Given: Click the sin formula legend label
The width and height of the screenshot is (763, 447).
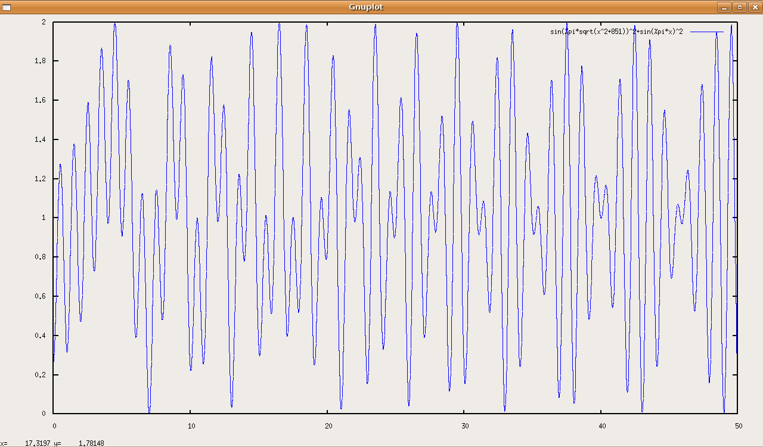Looking at the screenshot, I should pyautogui.click(x=616, y=32).
